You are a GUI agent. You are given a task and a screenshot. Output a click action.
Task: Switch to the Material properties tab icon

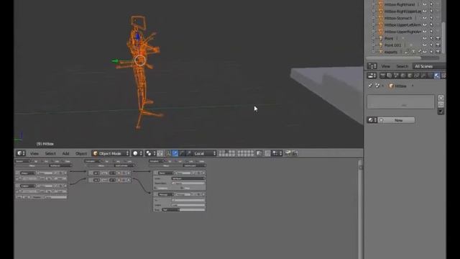tap(437, 76)
